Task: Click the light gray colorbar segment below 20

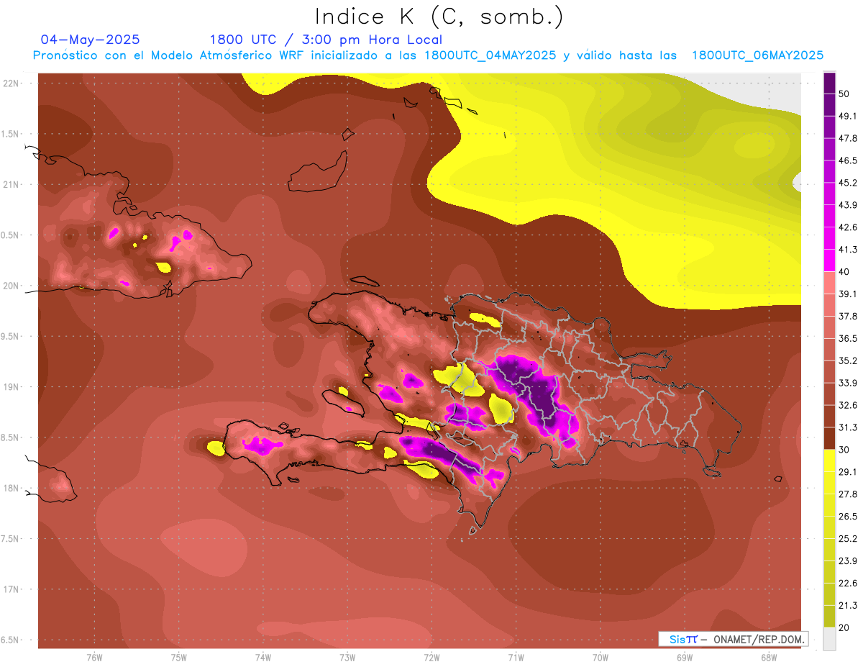Action: [829, 638]
